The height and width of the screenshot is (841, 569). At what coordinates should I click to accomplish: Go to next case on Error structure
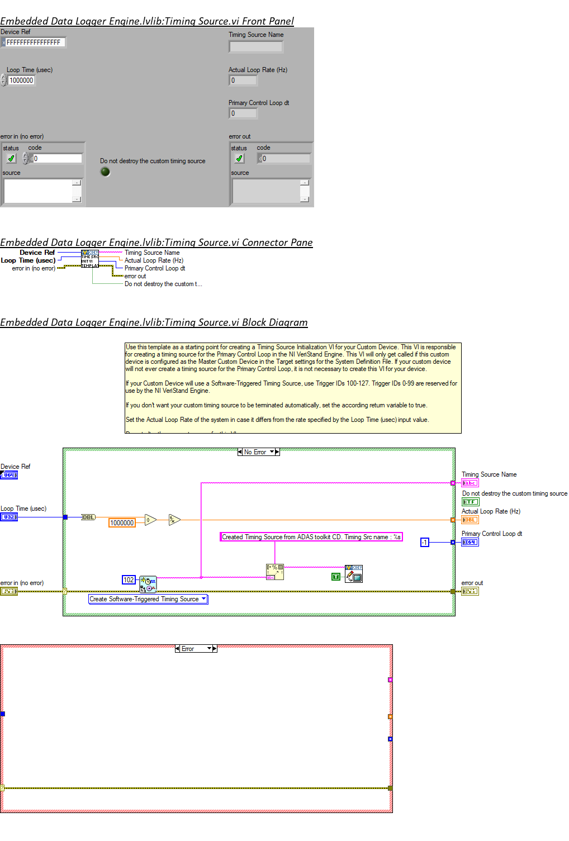click(215, 649)
